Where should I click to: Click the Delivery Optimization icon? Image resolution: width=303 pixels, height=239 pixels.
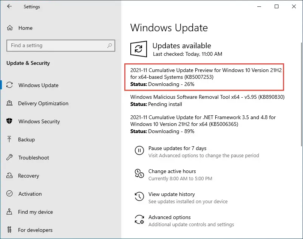(9, 103)
